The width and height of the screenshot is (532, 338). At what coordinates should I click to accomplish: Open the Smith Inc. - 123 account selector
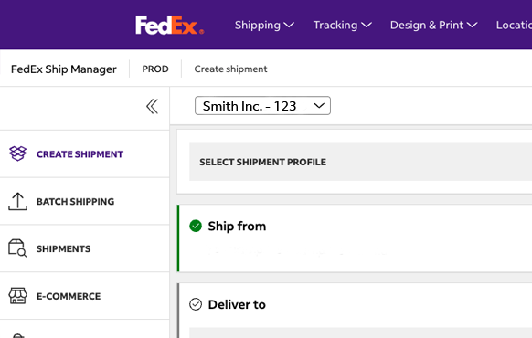(x=262, y=106)
